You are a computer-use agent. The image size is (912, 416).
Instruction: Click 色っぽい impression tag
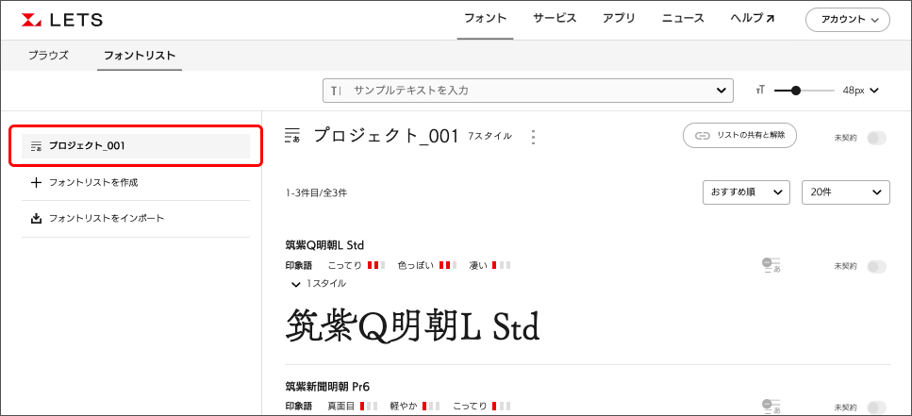click(x=416, y=265)
